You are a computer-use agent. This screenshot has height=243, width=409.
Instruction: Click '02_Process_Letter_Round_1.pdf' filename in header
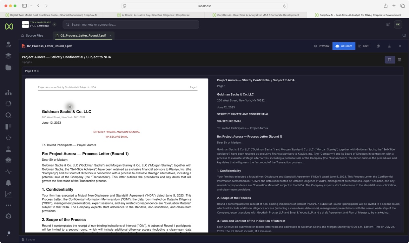coord(49,46)
